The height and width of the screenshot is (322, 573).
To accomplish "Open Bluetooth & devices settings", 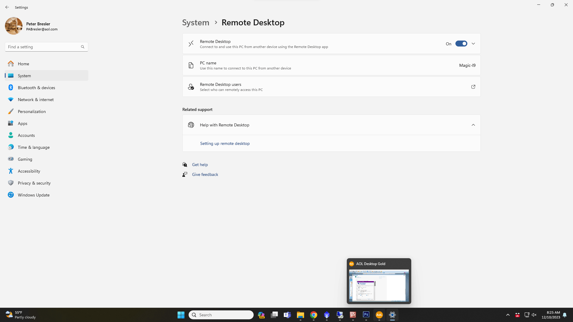I will click(x=47, y=88).
